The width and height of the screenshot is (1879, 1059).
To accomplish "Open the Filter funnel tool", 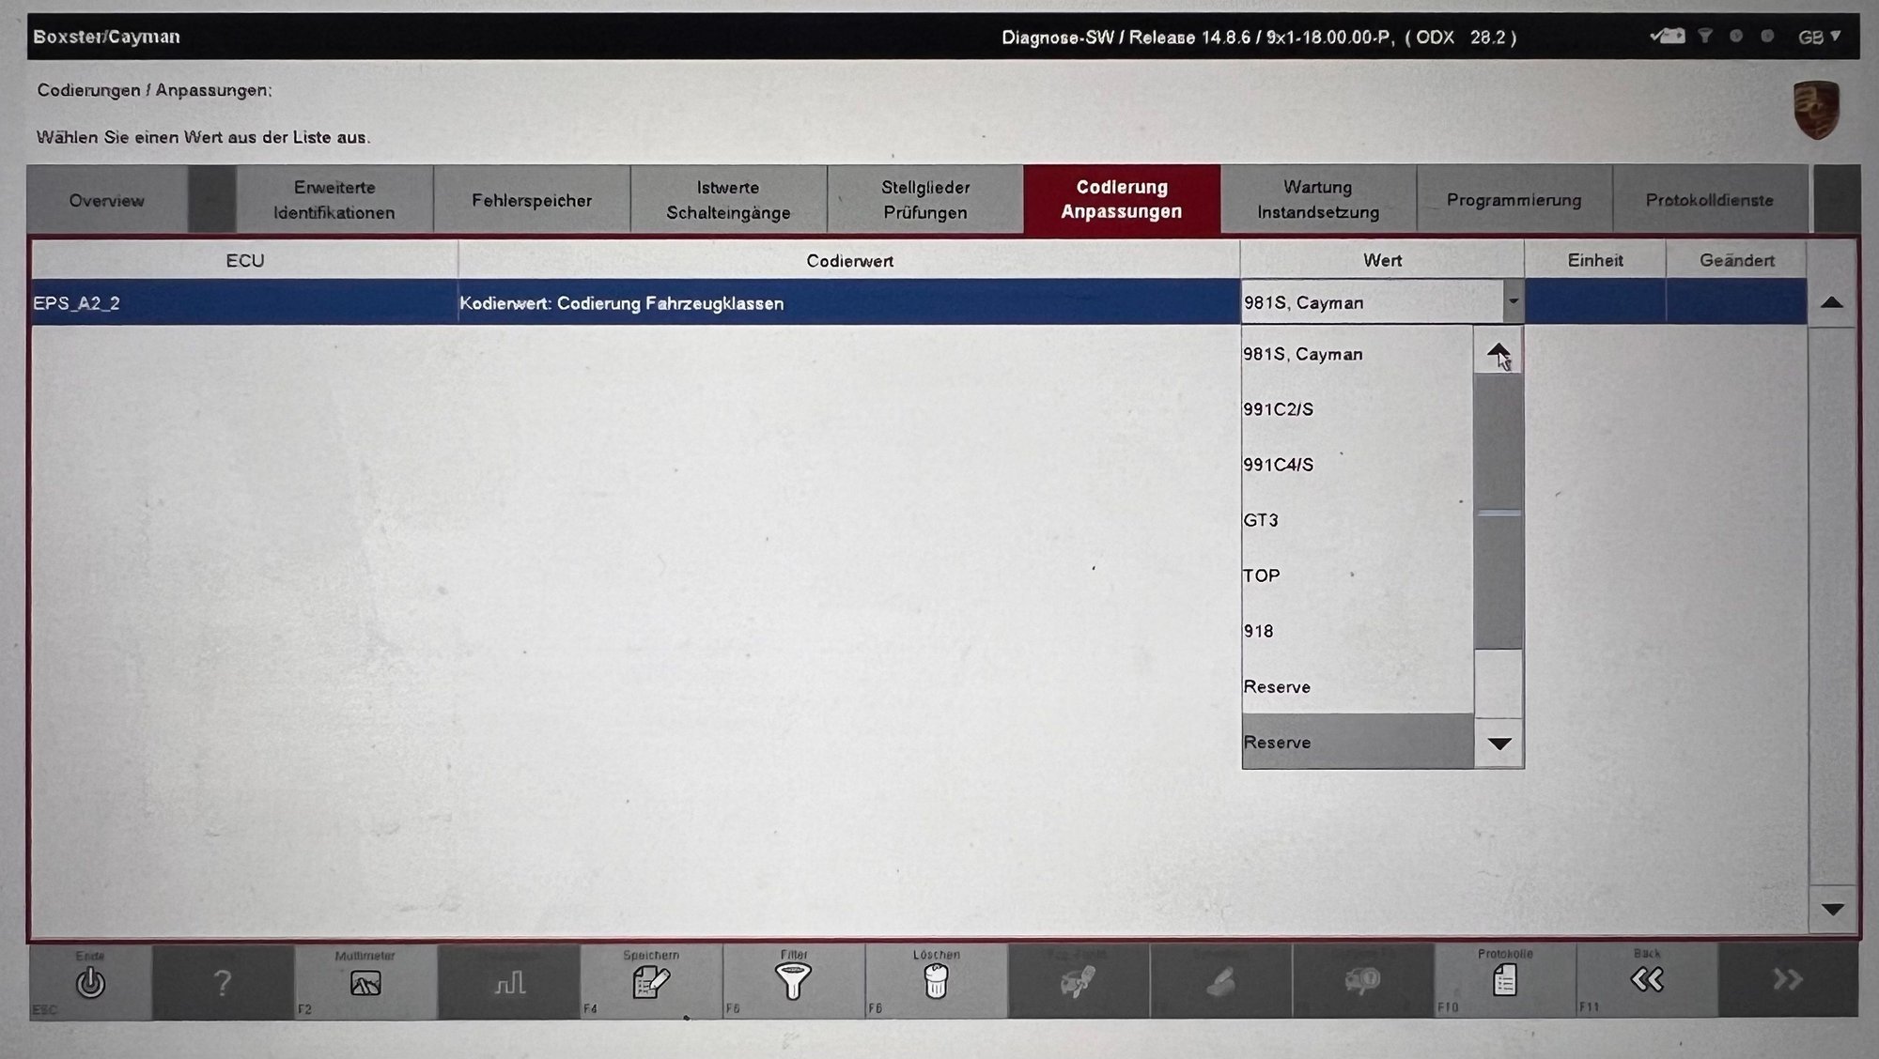I will pos(793,982).
